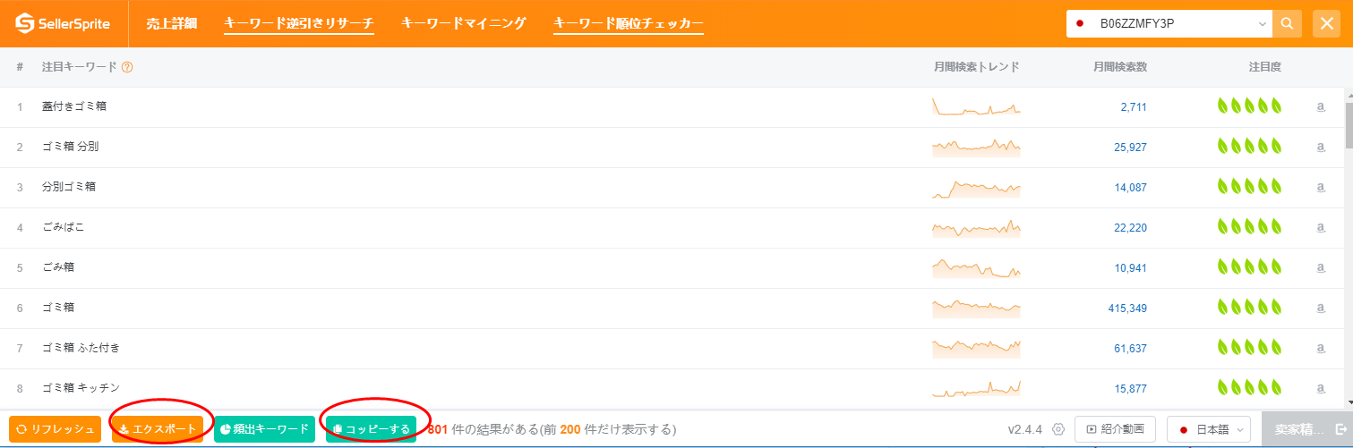Open Amazon link for ごみ箱 row
The width and height of the screenshot is (1353, 448).
1321,267
